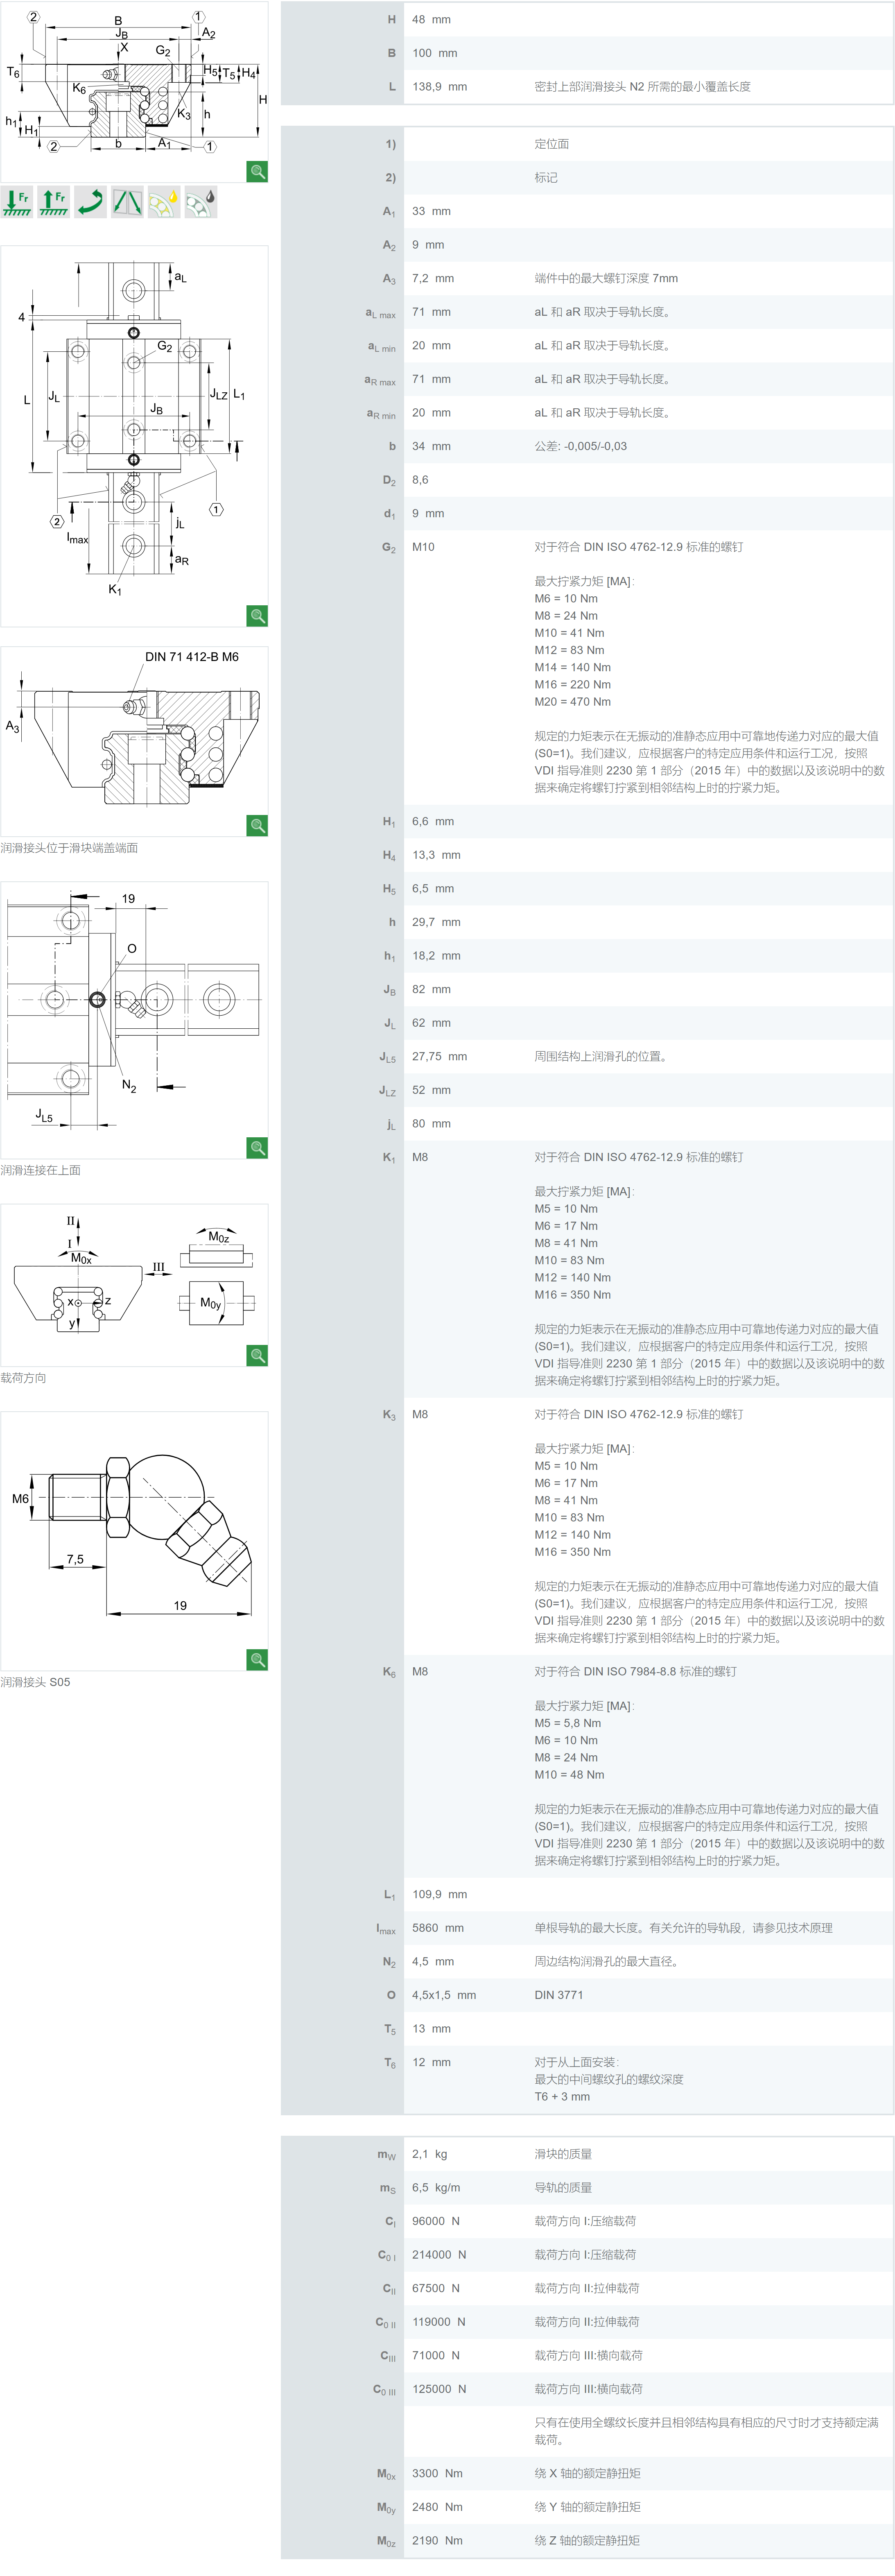Click the tolerance note -0,005/-0,03
The image size is (895, 2576).
click(581, 446)
